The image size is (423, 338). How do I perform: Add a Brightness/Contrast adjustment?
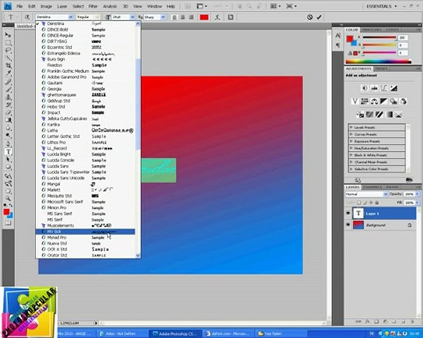(x=364, y=88)
